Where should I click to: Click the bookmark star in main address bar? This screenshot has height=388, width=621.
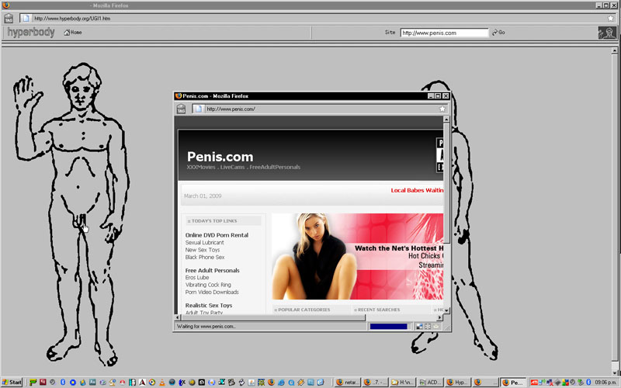(x=612, y=18)
